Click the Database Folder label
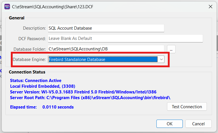The width and height of the screenshot is (218, 133). (x=30, y=49)
